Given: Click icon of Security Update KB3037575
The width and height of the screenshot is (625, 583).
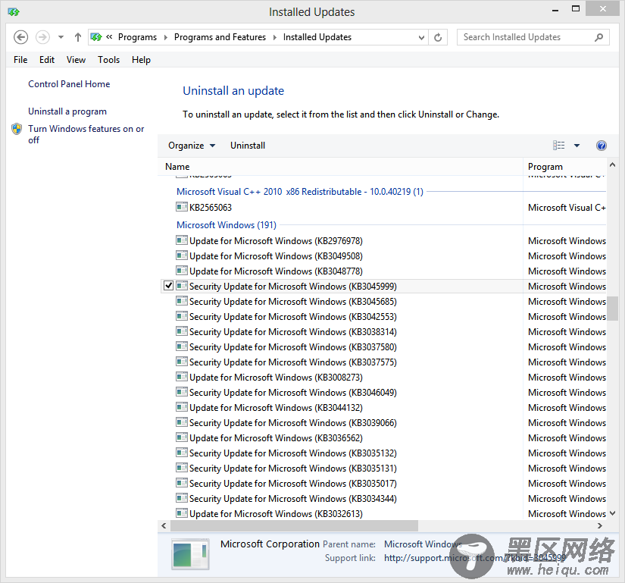Looking at the screenshot, I should pyautogui.click(x=182, y=362).
